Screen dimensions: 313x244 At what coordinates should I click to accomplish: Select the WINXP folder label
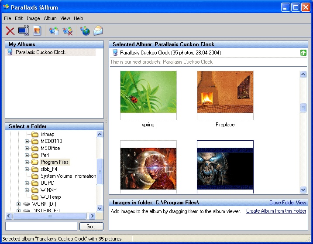(49, 190)
